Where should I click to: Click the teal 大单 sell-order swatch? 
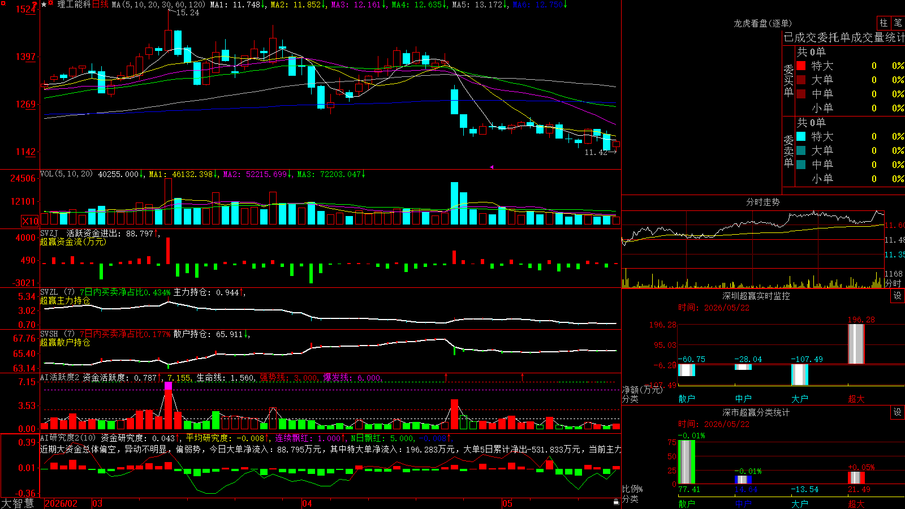point(801,150)
